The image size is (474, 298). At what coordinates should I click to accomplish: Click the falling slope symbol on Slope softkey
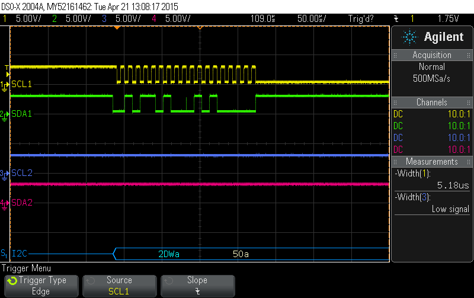tap(197, 291)
